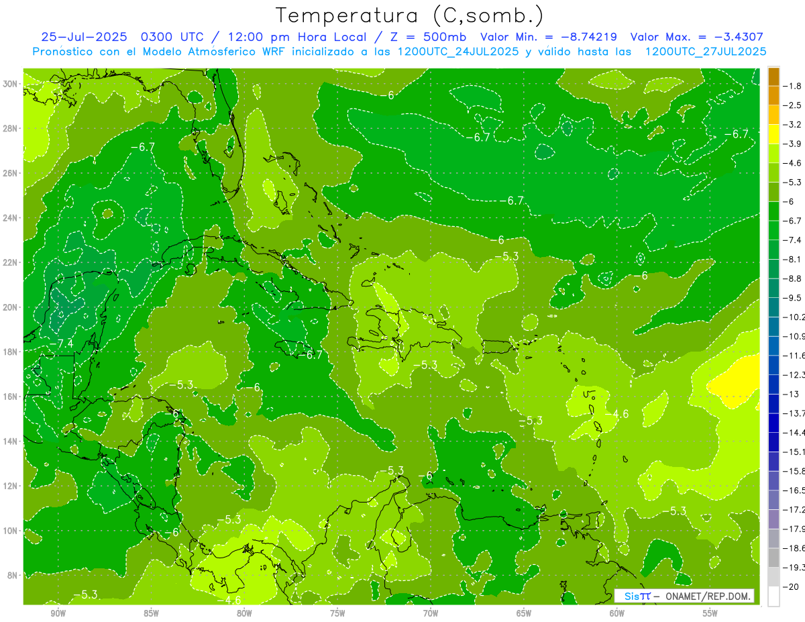Click the '-1.8' colorbar label
805x622 pixels.
tap(793, 86)
